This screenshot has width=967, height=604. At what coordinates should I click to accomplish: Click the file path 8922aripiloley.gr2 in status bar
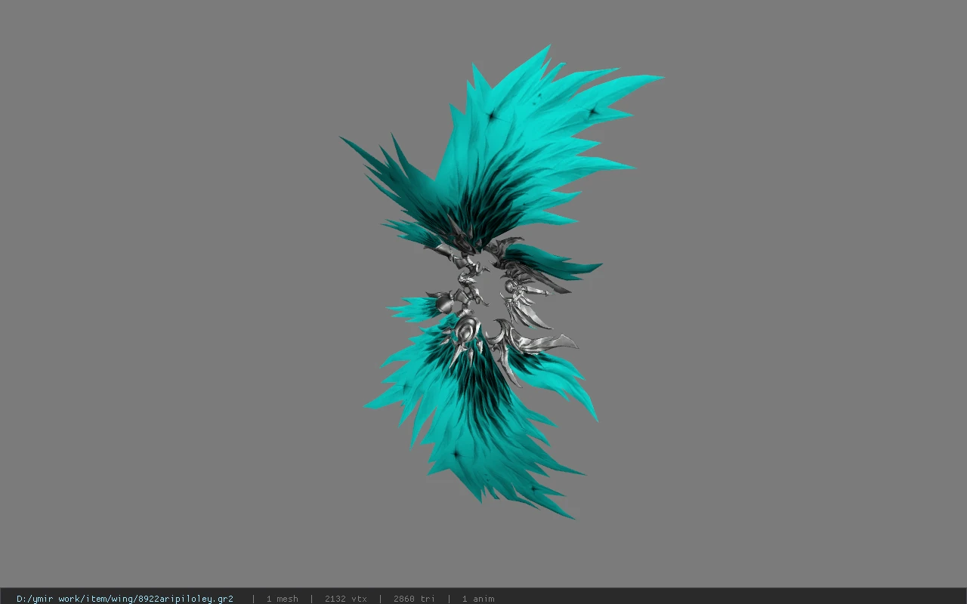coord(125,599)
